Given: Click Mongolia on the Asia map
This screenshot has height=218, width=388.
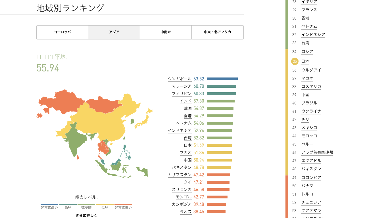Looking at the screenshot, I should (x=104, y=105).
